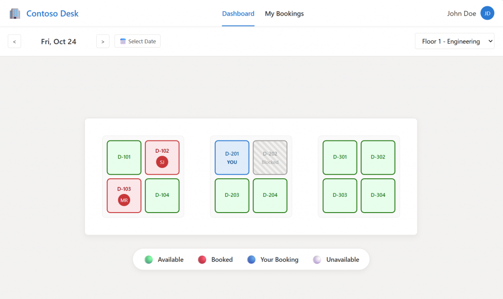503x299 pixels.
Task: Click the John Doe user name
Action: [461, 14]
